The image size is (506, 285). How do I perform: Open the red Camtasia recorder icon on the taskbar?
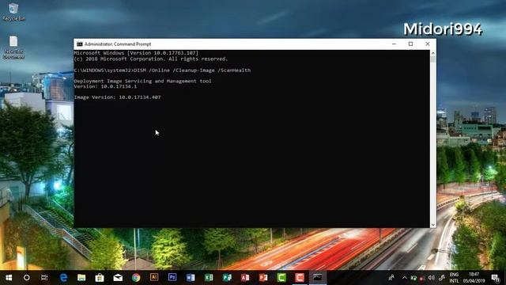(x=300, y=278)
